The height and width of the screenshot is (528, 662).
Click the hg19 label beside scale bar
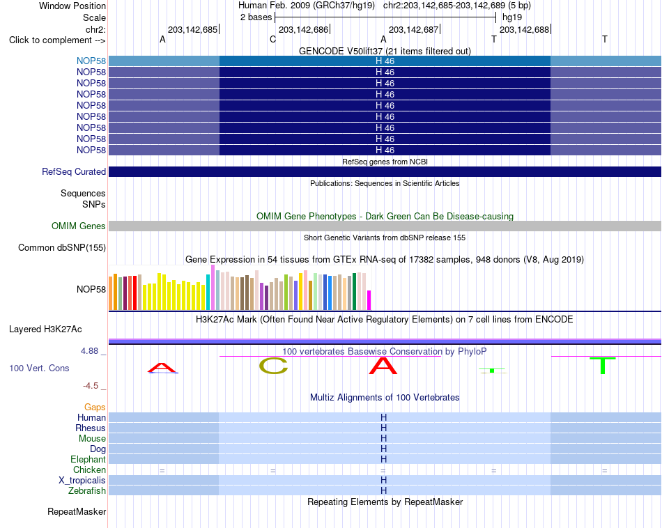pyautogui.click(x=511, y=17)
